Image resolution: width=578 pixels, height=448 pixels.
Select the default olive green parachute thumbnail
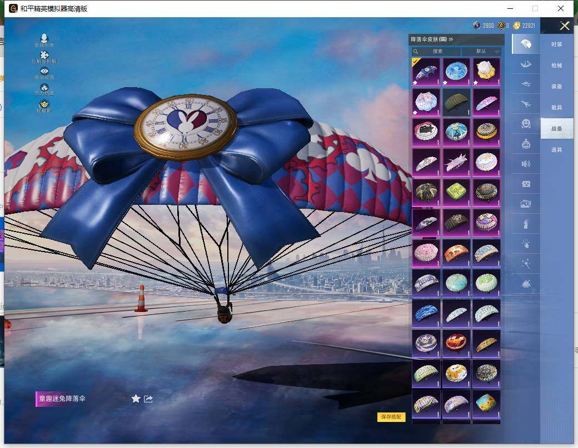[x=456, y=102]
